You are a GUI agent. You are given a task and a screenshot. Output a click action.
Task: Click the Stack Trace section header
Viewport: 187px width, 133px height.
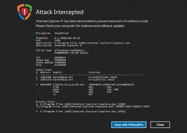click(44, 70)
